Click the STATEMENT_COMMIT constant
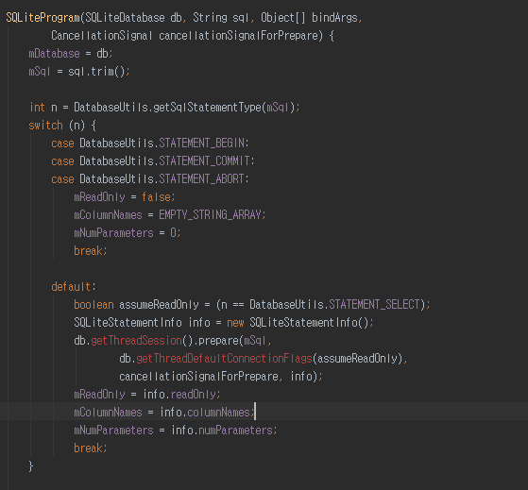 (204, 161)
